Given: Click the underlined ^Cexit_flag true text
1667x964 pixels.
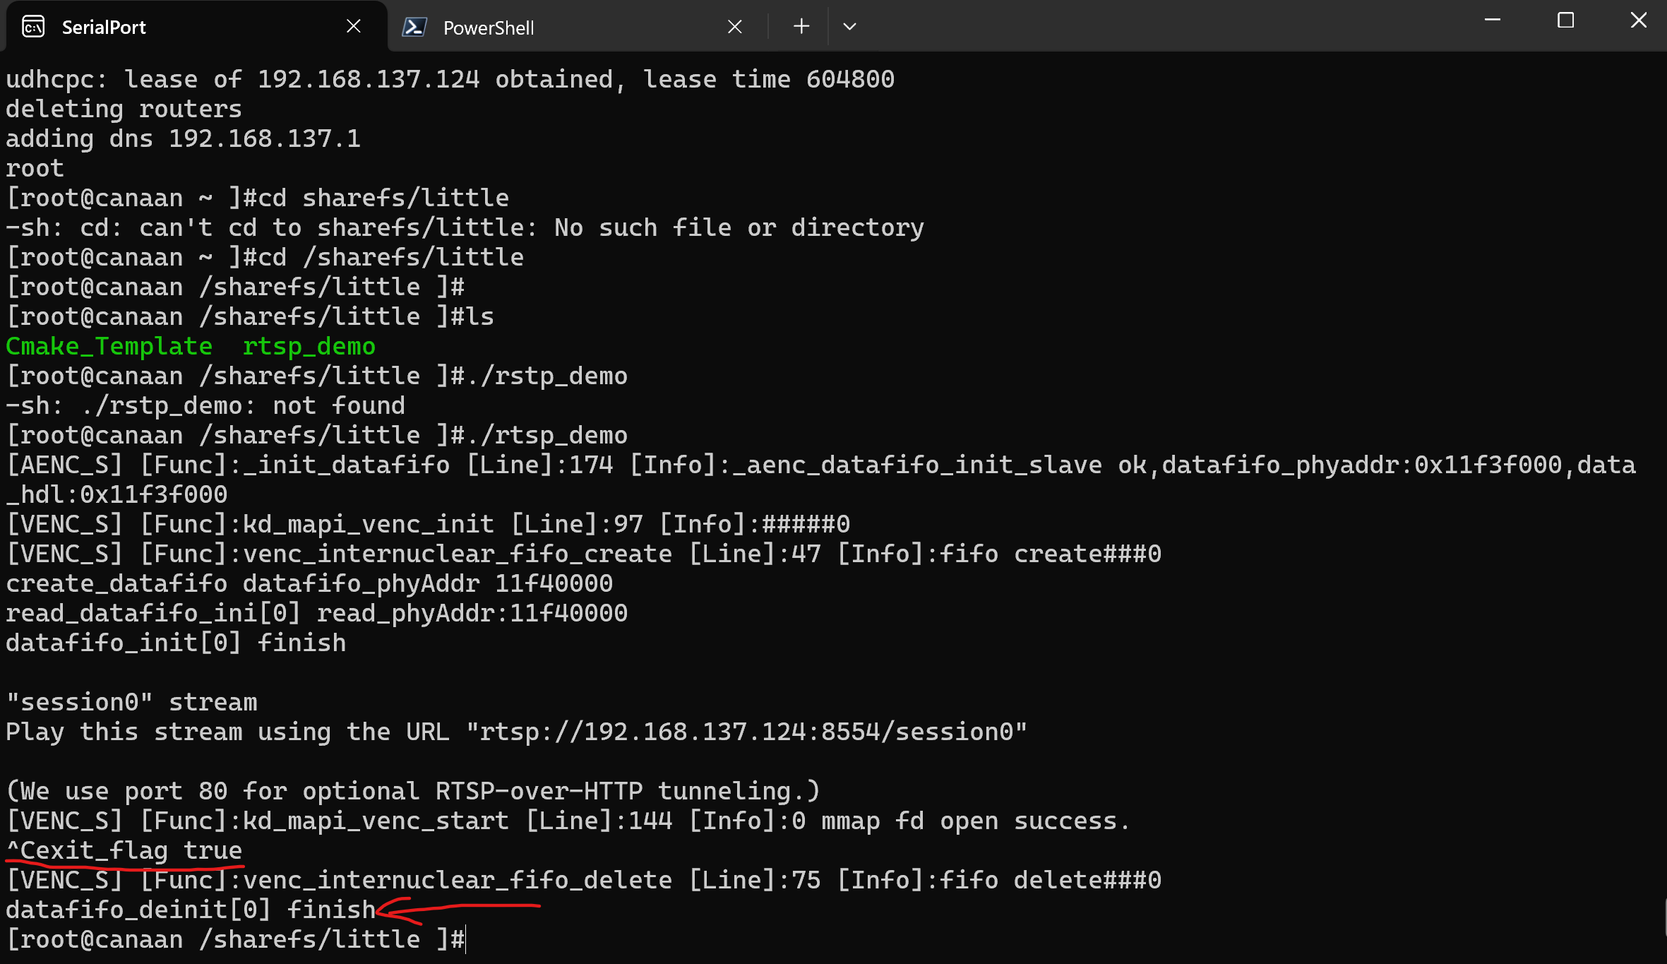Looking at the screenshot, I should (x=124, y=850).
